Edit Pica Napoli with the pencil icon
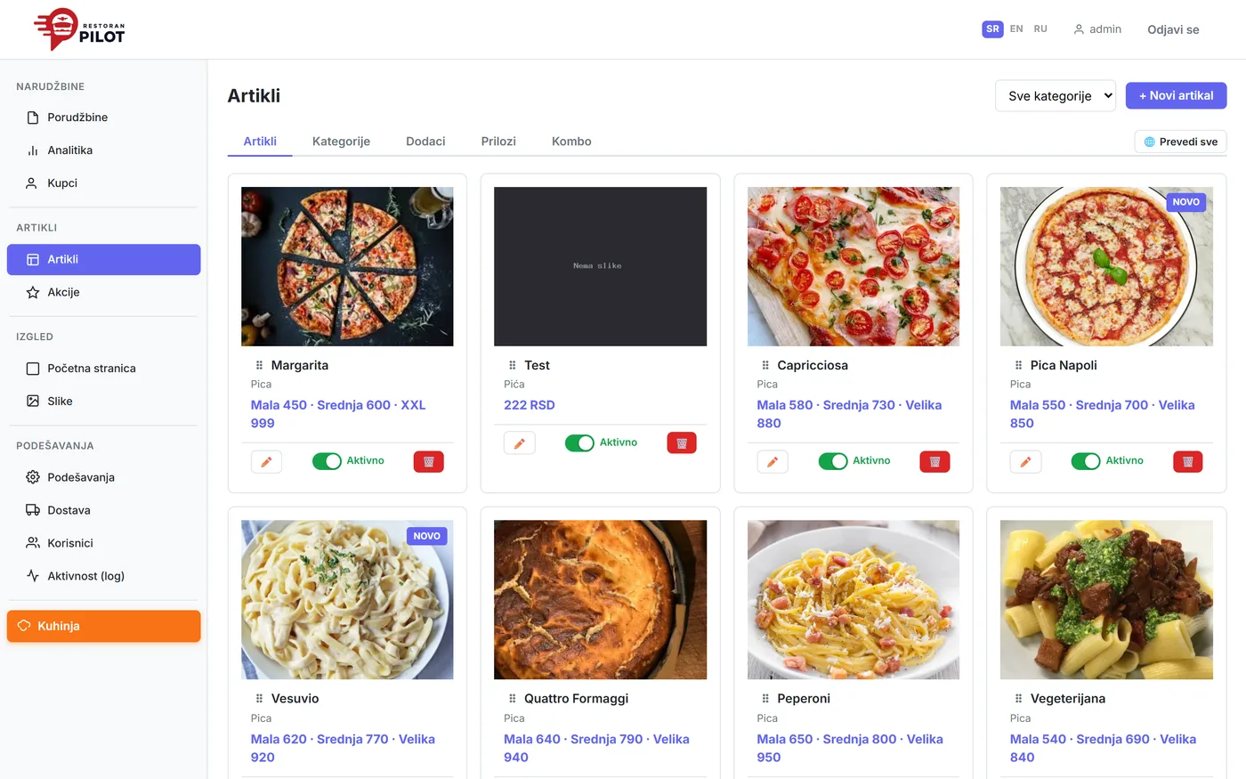1246x779 pixels. click(x=1025, y=461)
